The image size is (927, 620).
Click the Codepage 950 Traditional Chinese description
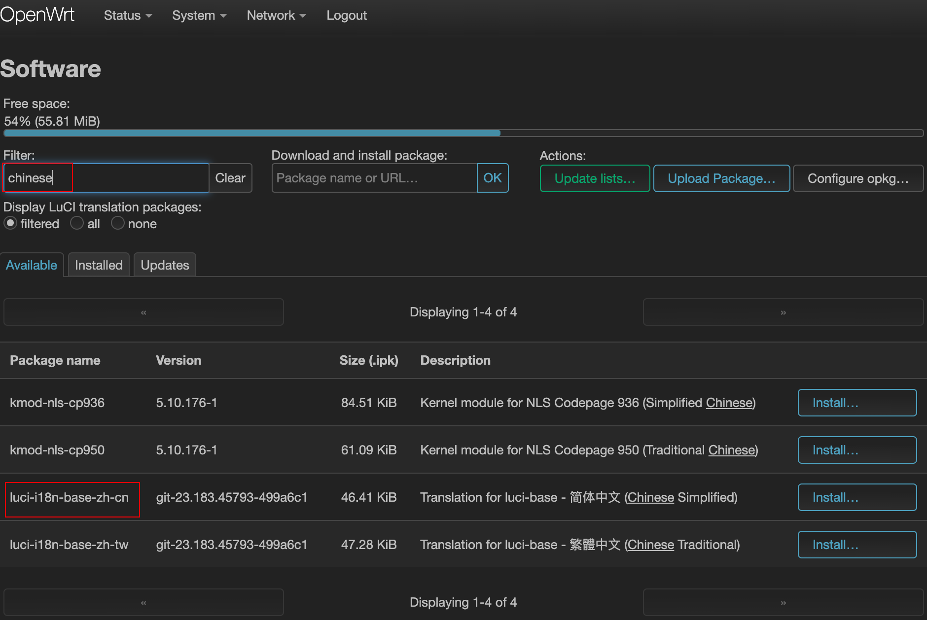(589, 450)
